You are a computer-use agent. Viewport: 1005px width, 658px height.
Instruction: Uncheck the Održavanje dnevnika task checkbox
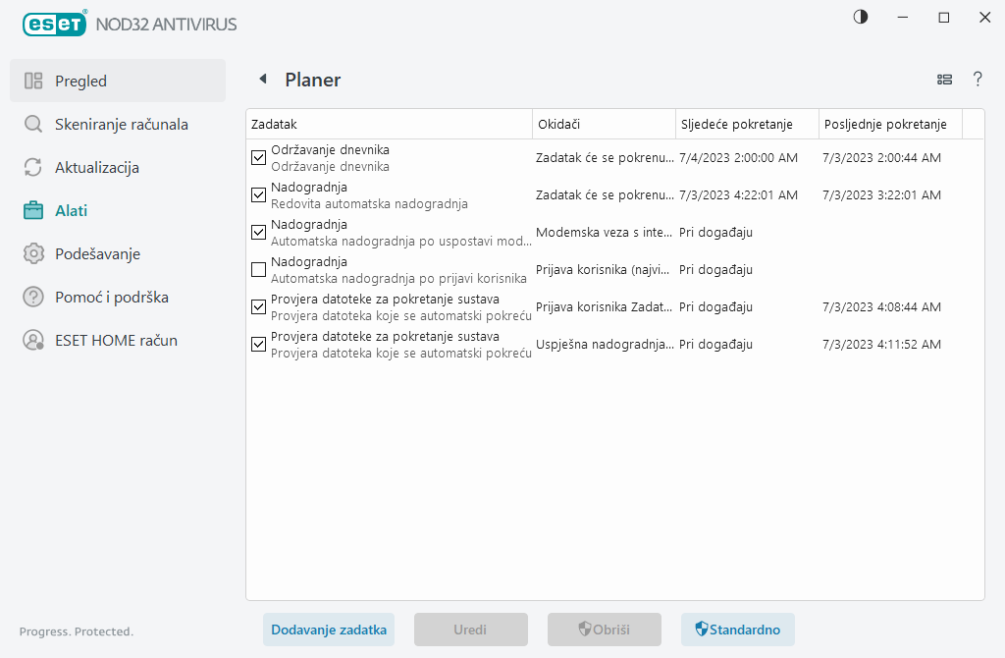tap(259, 157)
